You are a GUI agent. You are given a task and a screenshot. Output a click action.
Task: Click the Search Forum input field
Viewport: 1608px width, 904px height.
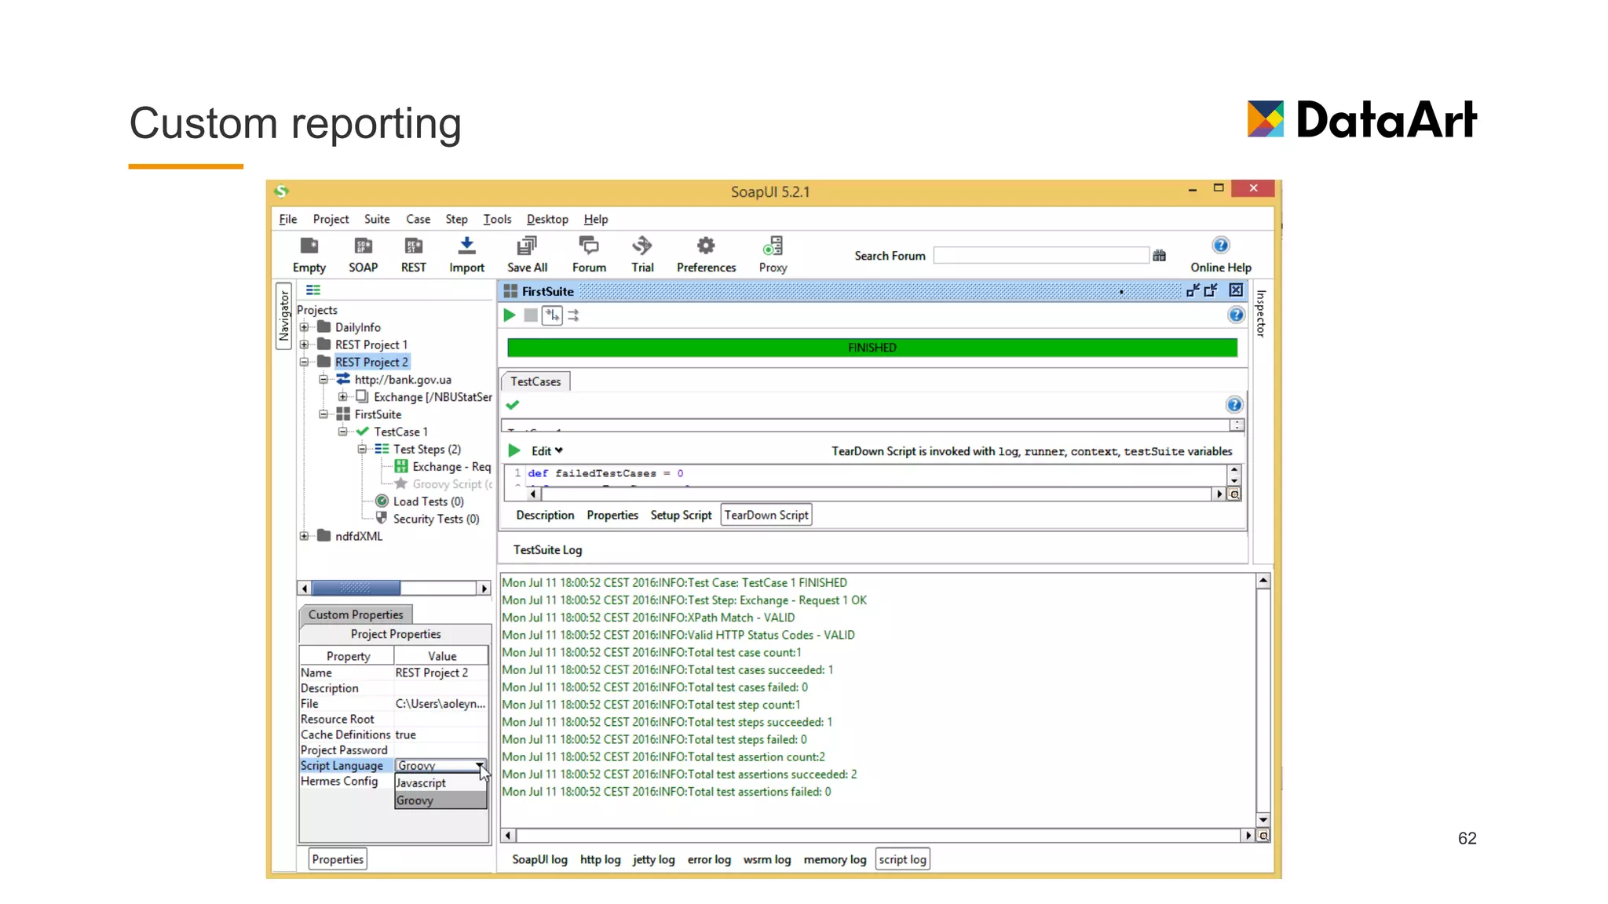click(1040, 256)
